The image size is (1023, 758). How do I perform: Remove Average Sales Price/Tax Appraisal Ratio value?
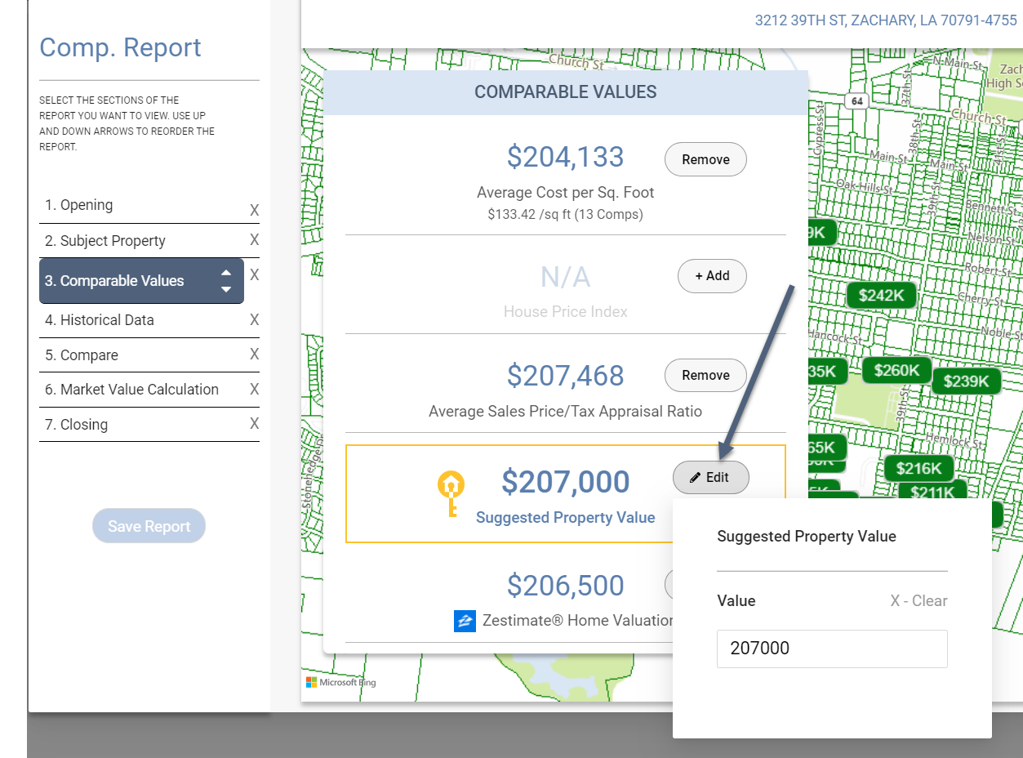pos(705,376)
